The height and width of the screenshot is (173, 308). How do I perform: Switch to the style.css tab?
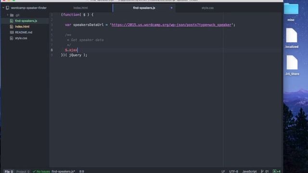207,8
